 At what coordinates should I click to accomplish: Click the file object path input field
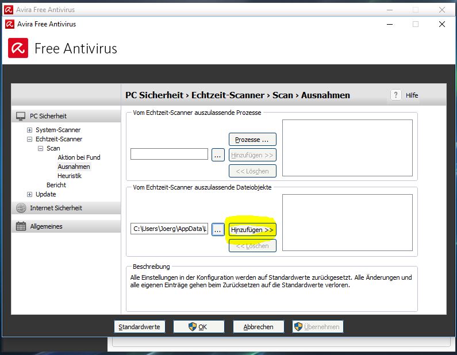tap(169, 229)
